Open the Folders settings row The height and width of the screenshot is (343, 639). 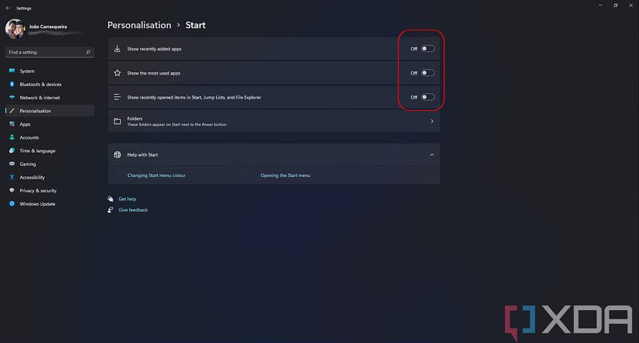(x=274, y=122)
